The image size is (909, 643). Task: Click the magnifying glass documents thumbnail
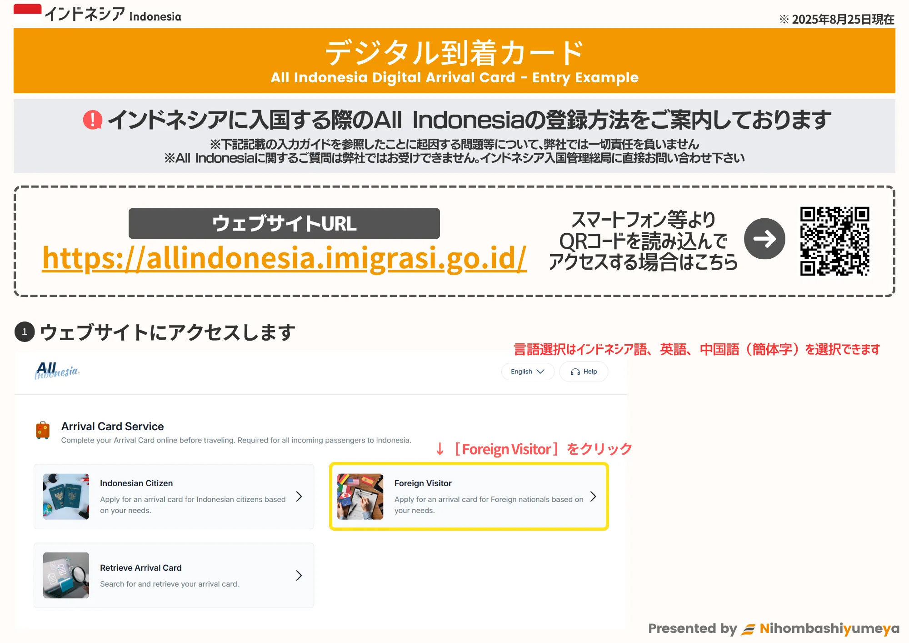[x=66, y=575]
